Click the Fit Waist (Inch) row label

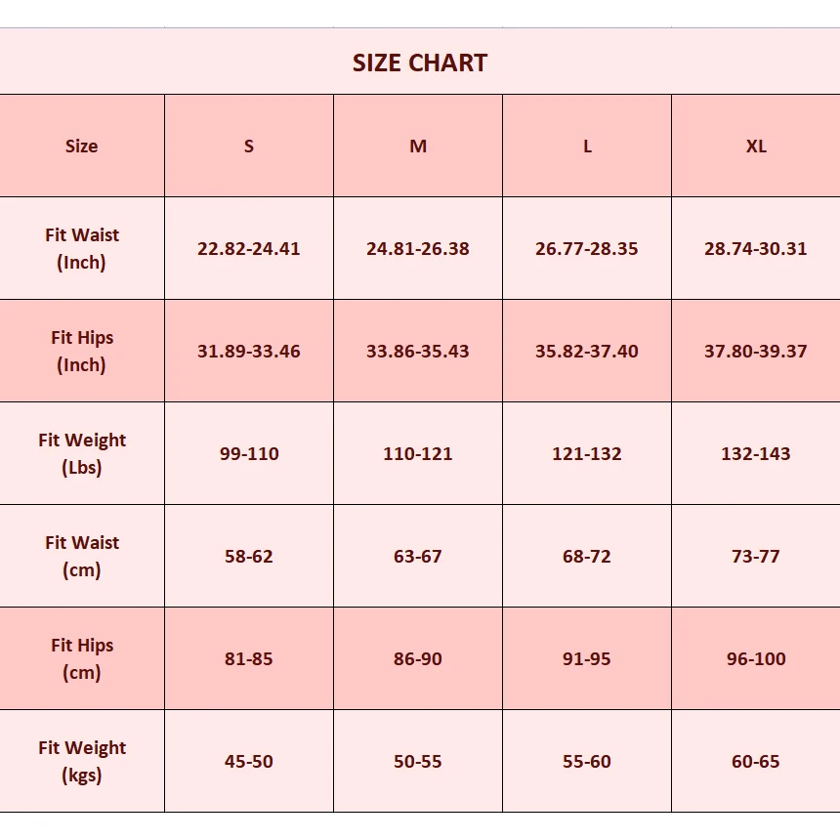pyautogui.click(x=82, y=248)
